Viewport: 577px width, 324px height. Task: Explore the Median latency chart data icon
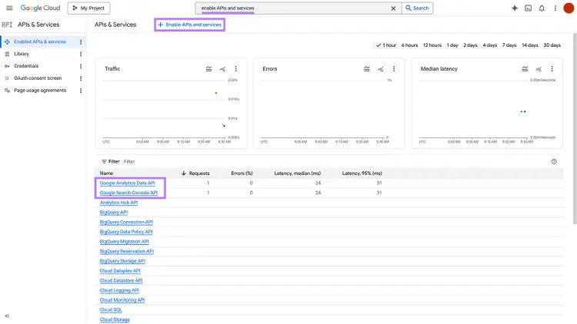(x=539, y=68)
